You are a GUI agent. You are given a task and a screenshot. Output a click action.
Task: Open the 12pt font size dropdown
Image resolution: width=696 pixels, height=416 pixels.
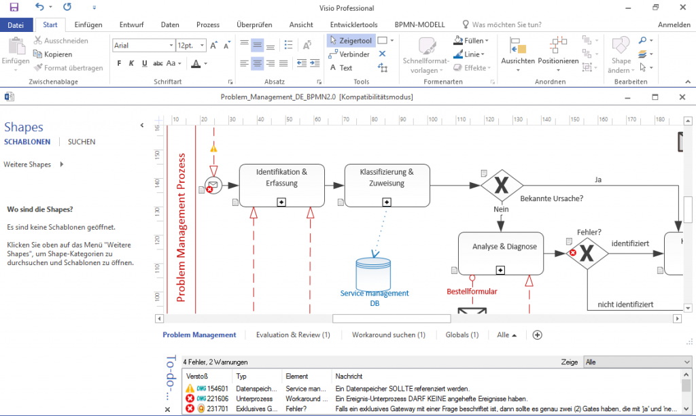202,46
